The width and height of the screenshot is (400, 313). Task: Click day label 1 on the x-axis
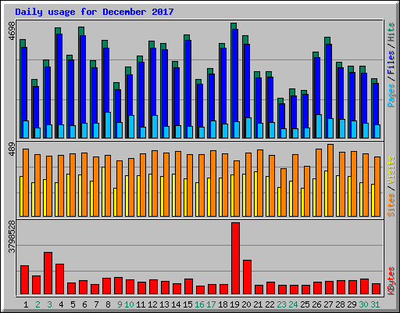coord(26,304)
